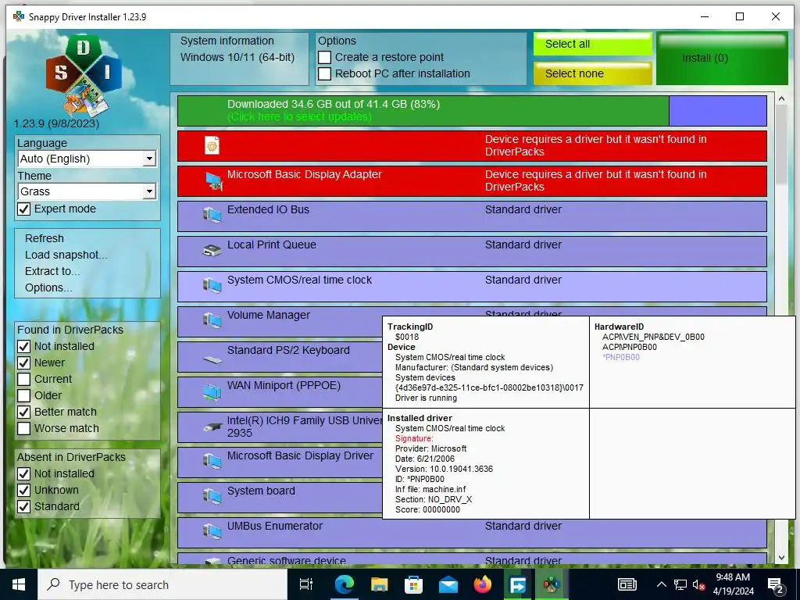Launch Microsoft Edge from the taskbar
Screen dimensions: 800x600
tap(345, 584)
